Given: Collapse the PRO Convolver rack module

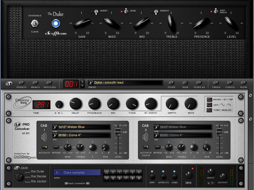Looking at the screenshot, I should 250,119.
